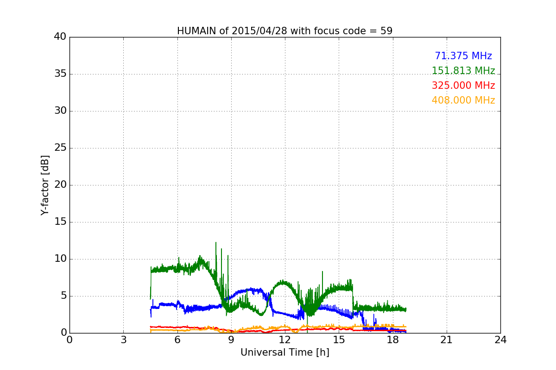The image size is (556, 370).
Task: Click the y-axis tick label 25
Action: point(60,148)
